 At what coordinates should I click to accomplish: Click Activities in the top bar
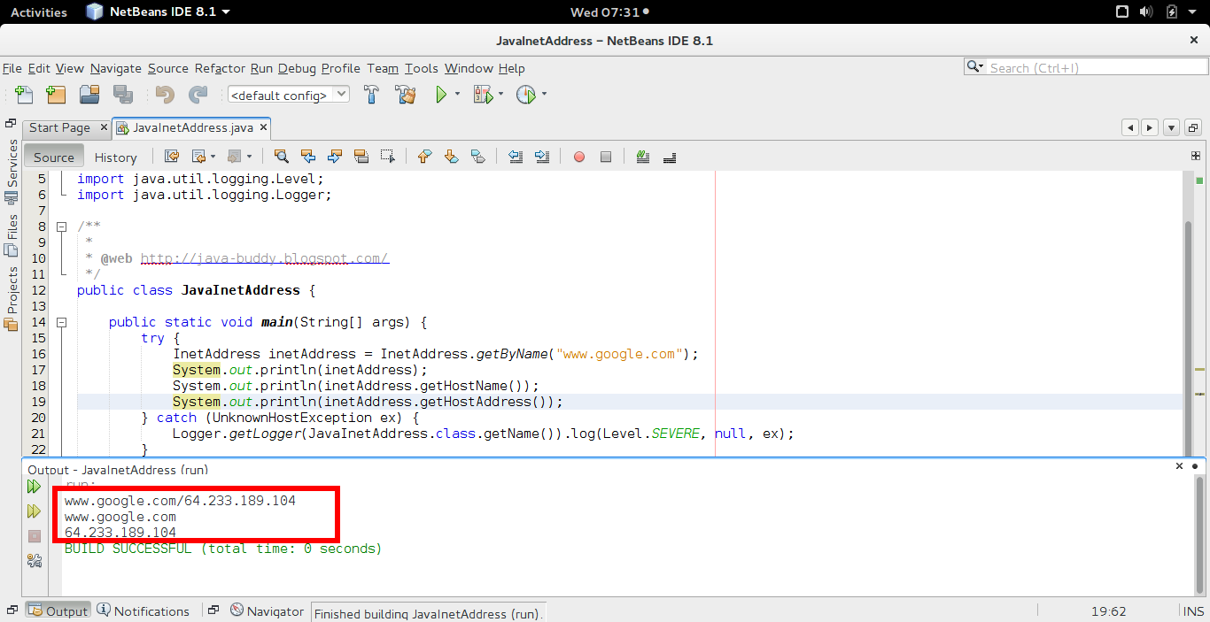click(x=39, y=12)
